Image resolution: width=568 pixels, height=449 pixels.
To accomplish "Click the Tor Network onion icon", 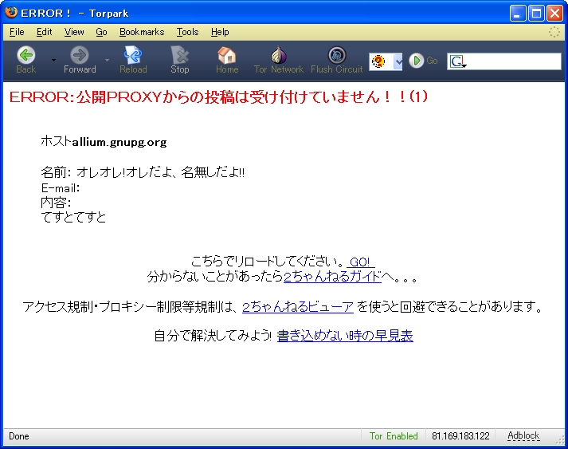I will tap(279, 55).
